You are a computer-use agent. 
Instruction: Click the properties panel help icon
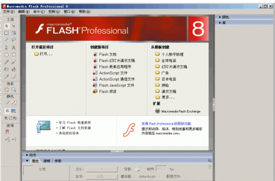tap(210, 166)
